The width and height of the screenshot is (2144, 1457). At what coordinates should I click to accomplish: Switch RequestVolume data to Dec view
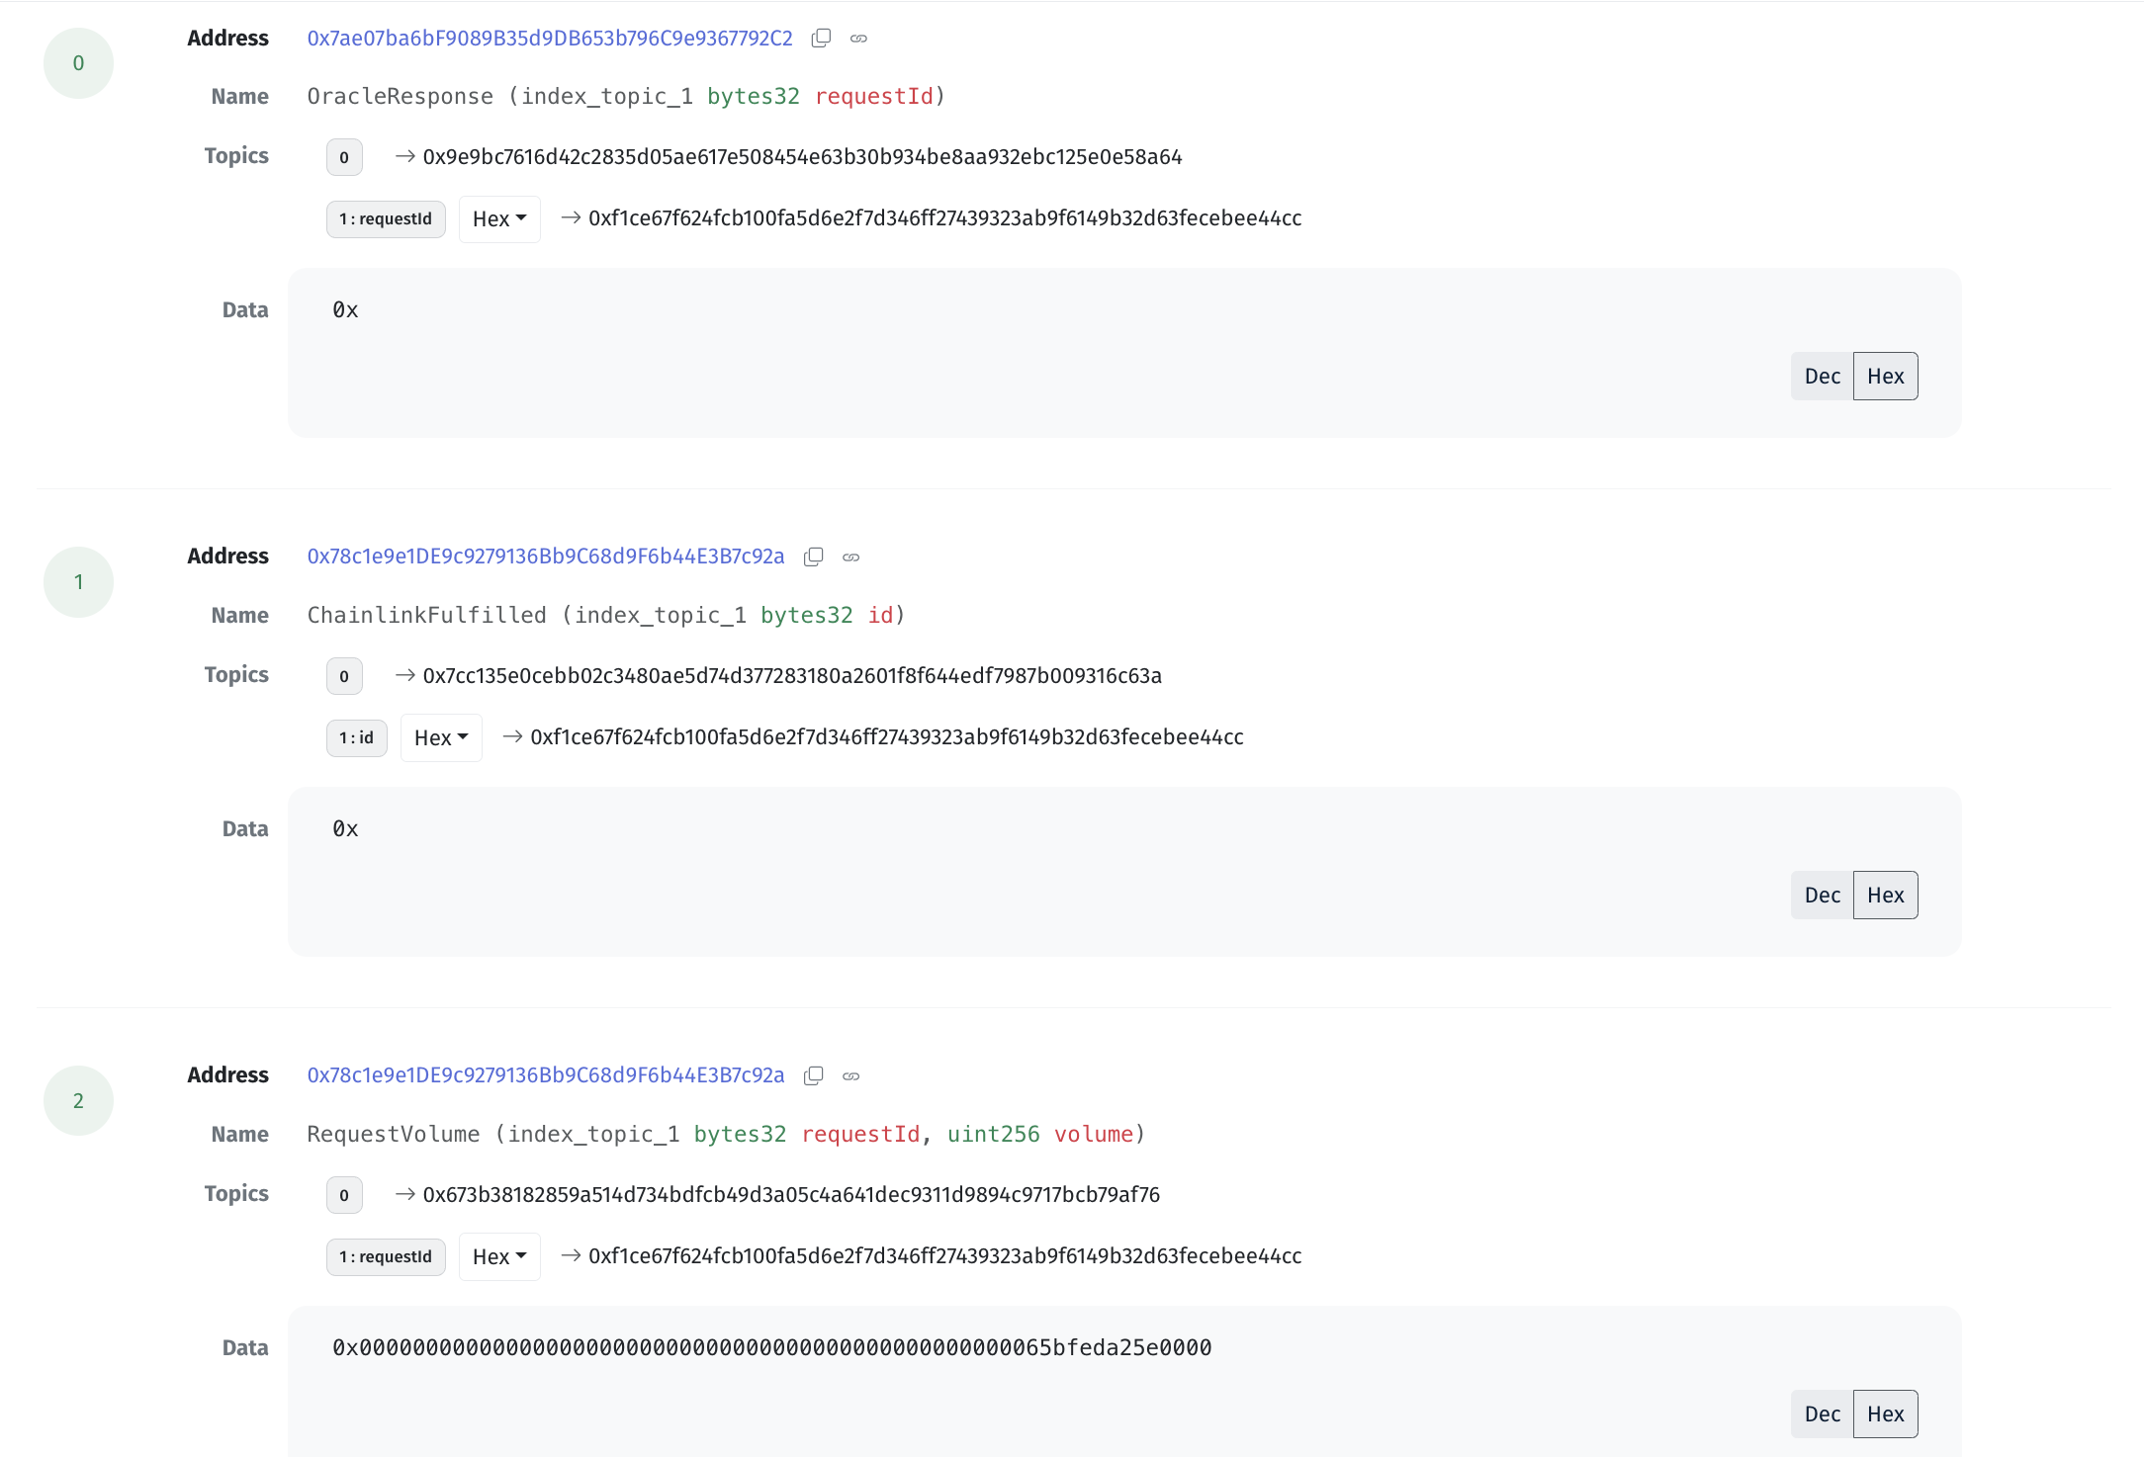pyautogui.click(x=1822, y=1414)
